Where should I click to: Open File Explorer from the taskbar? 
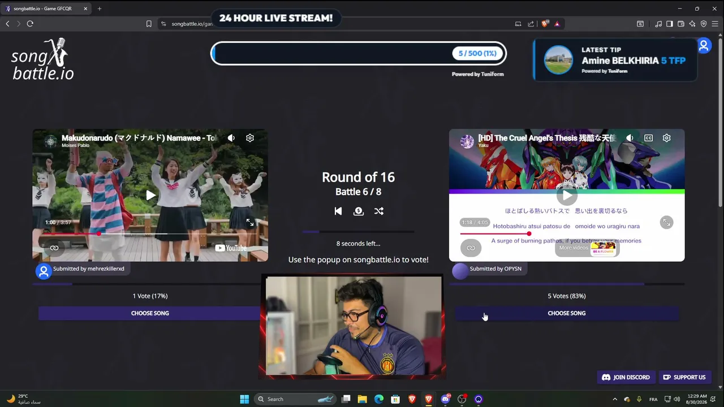point(363,399)
